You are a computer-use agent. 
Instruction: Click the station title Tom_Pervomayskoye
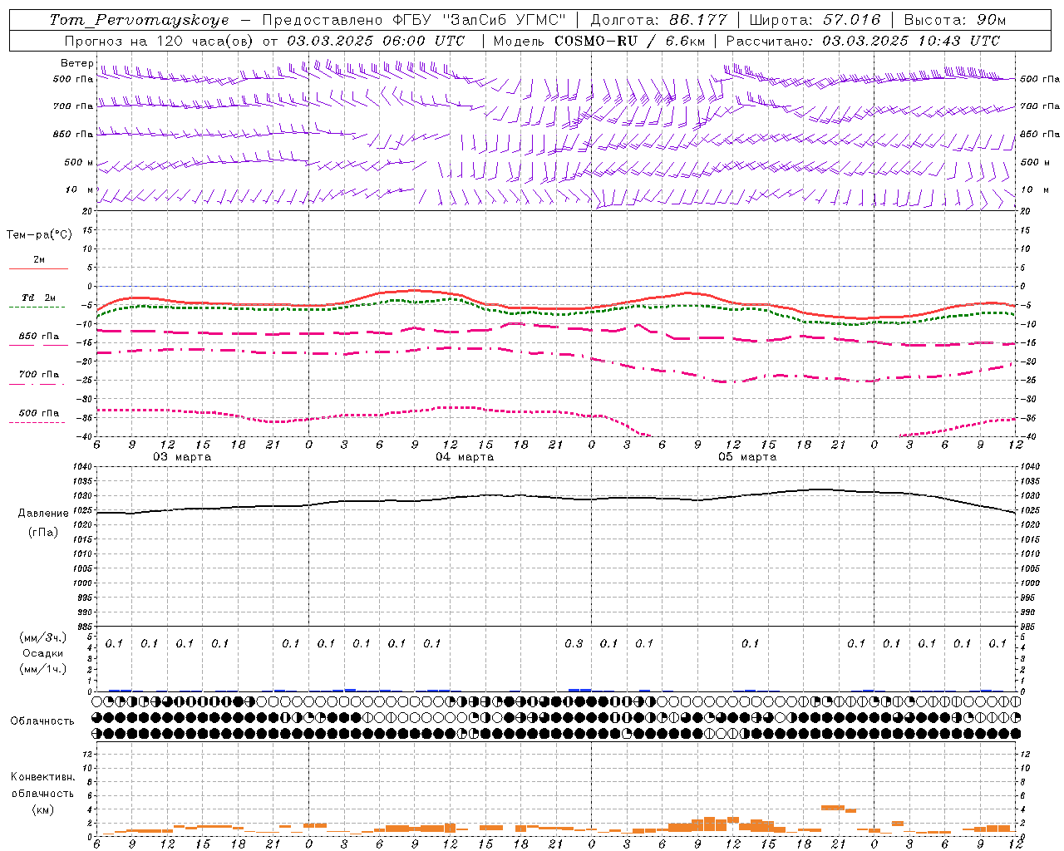139,20
